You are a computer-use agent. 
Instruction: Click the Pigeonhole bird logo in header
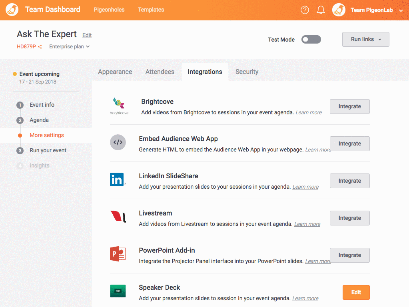coord(12,10)
